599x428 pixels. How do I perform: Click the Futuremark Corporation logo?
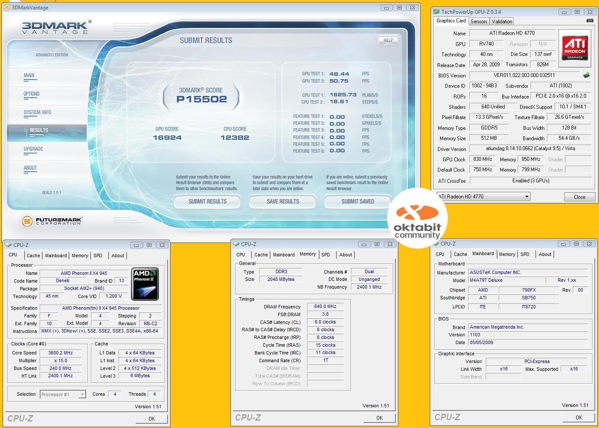(x=52, y=222)
